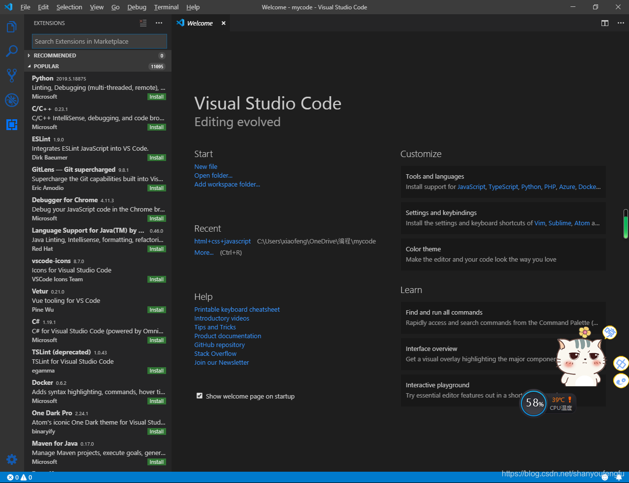Screen dimensions: 629x483
Task: Open the Selection menu
Action: point(69,7)
